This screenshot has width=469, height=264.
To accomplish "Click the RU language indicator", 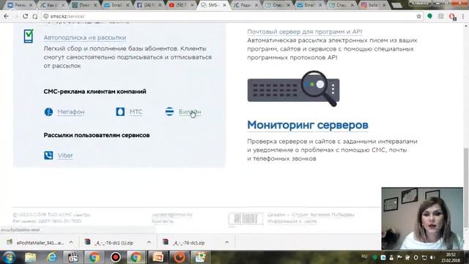I will [364, 257].
